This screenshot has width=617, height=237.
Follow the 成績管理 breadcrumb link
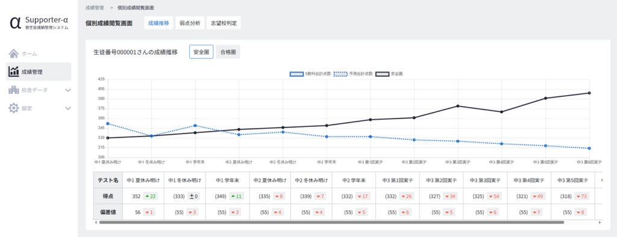pyautogui.click(x=95, y=7)
